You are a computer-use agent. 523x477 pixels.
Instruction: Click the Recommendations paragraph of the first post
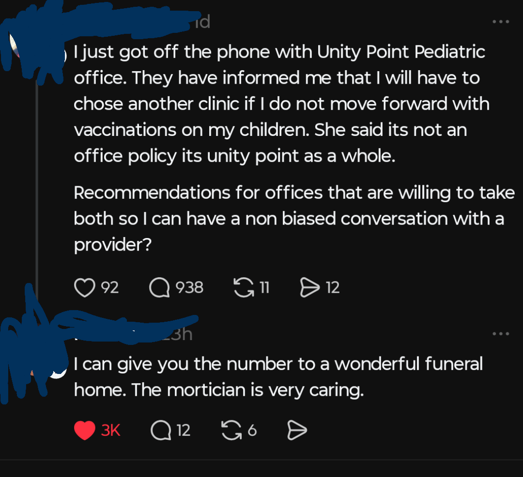(291, 219)
